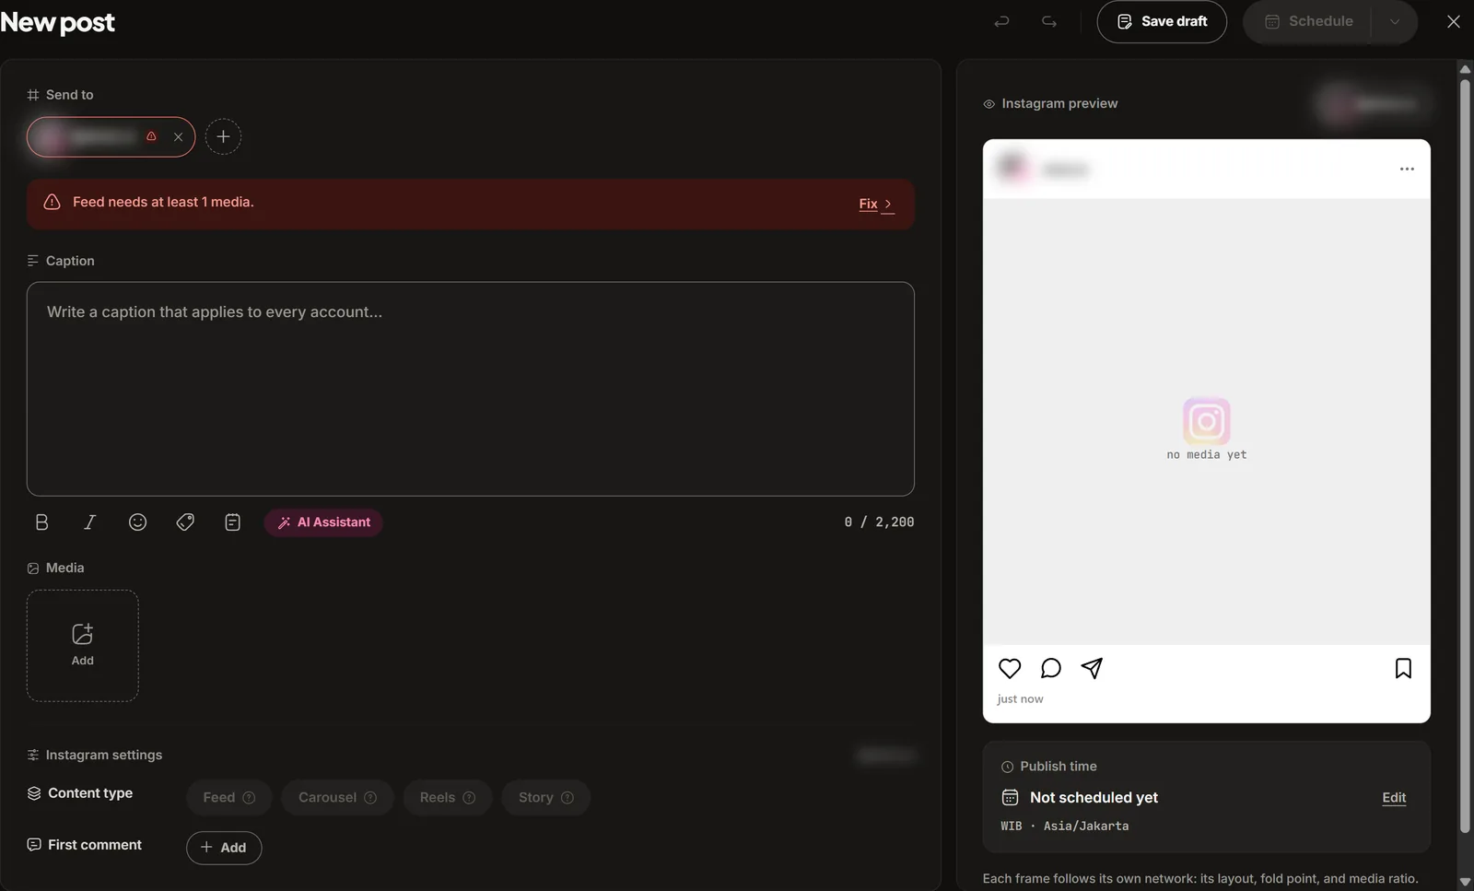This screenshot has width=1474, height=891.
Task: Click the comment bubble icon in preview
Action: point(1051,668)
